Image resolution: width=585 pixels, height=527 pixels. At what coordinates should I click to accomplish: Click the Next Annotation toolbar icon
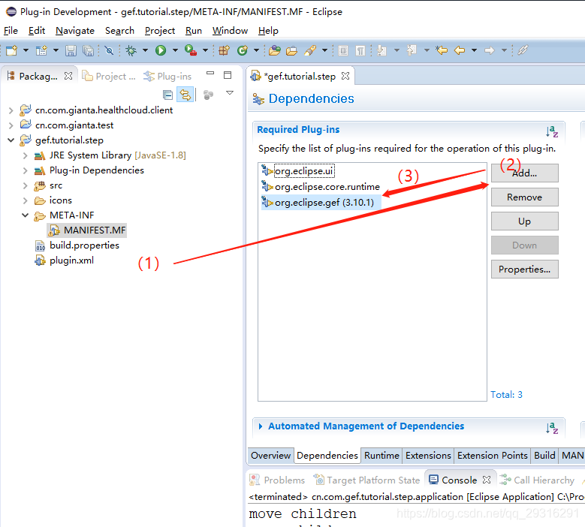click(381, 50)
